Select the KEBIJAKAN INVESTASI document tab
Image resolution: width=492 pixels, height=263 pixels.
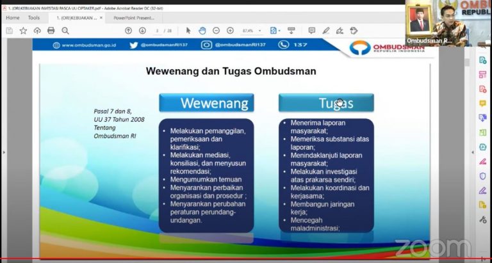pos(77,18)
